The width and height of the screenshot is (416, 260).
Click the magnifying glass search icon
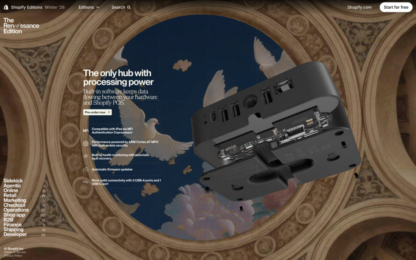click(129, 7)
